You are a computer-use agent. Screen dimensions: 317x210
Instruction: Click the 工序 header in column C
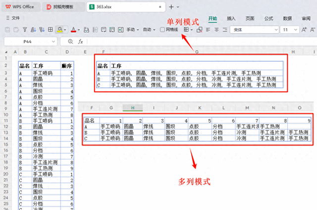(46, 66)
